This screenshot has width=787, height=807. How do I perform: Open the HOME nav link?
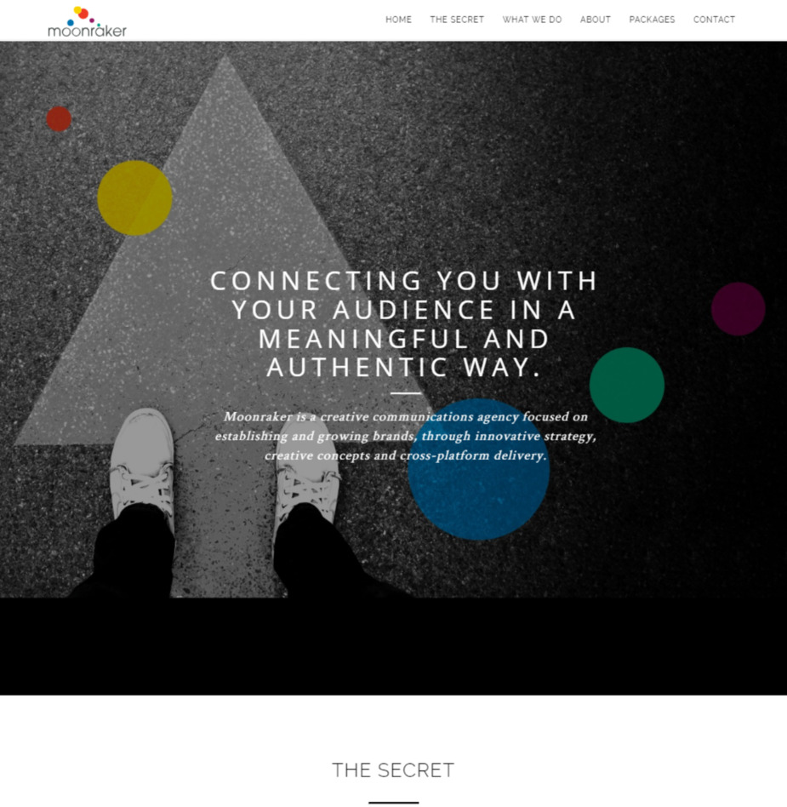click(x=399, y=20)
